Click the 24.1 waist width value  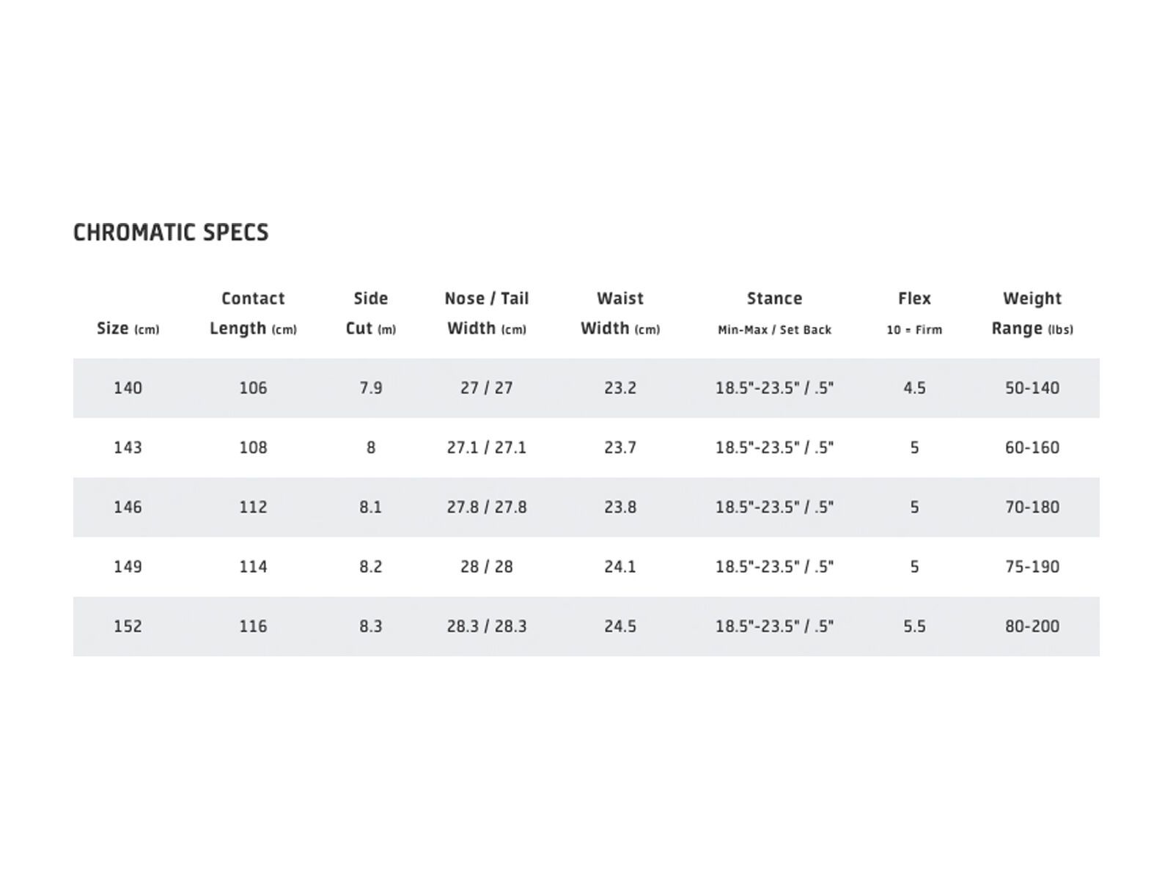click(620, 567)
